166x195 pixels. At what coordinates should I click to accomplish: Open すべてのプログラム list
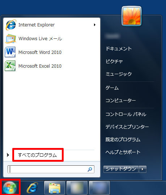37,155
